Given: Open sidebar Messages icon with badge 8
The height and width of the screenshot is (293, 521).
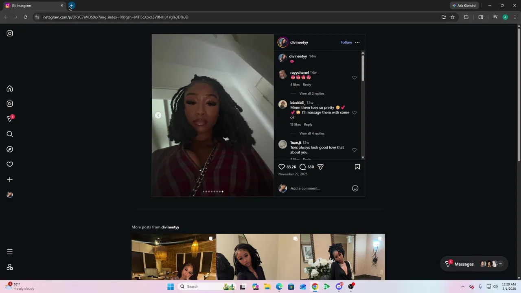Looking at the screenshot, I should [10, 119].
